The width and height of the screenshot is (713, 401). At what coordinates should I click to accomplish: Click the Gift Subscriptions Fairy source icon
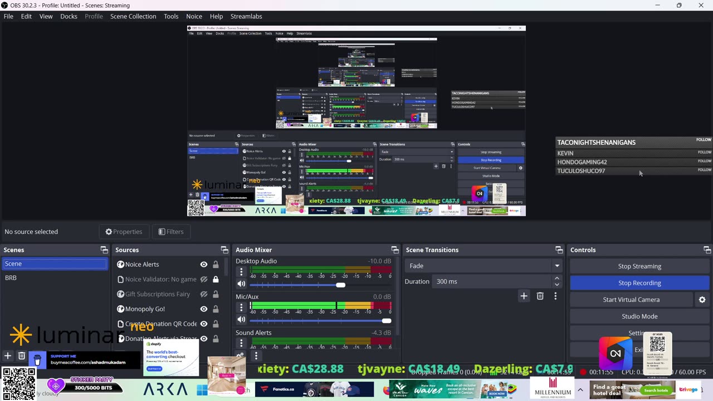click(x=120, y=294)
